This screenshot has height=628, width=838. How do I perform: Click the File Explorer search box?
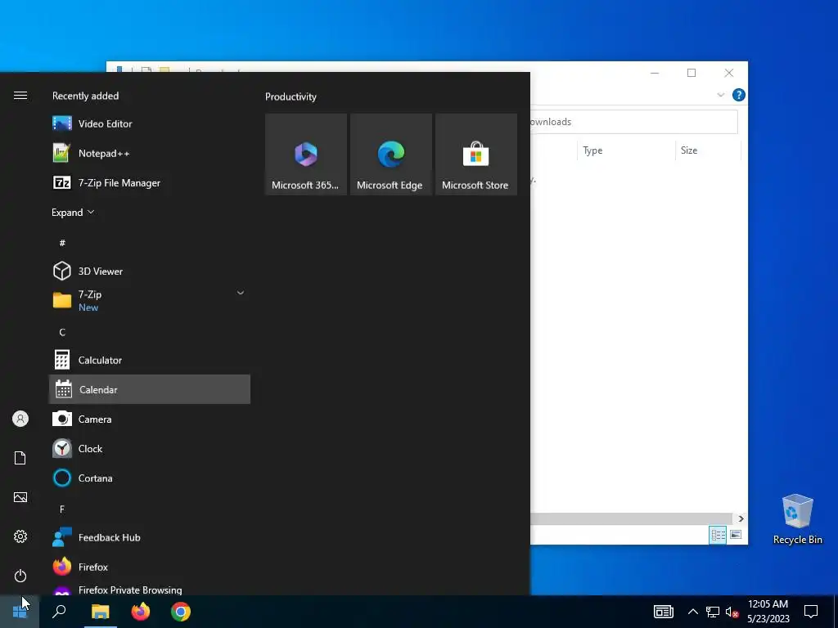point(634,122)
